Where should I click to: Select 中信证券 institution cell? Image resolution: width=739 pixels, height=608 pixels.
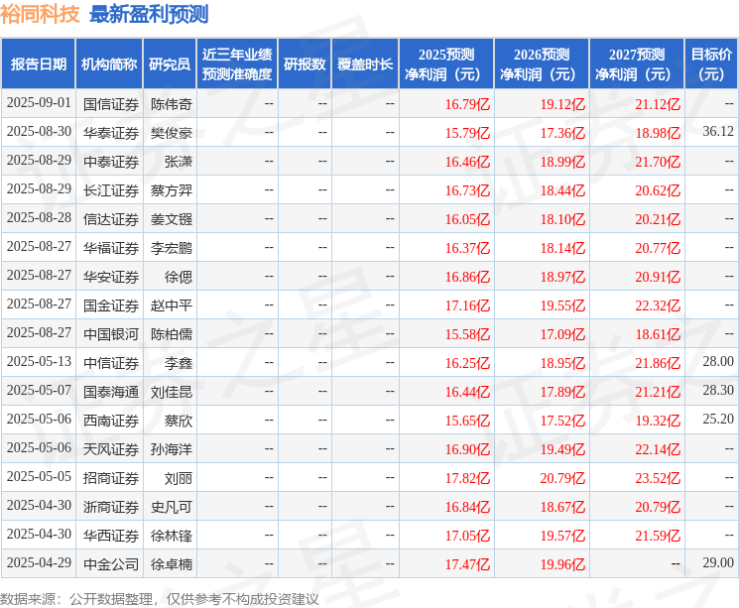click(x=111, y=362)
